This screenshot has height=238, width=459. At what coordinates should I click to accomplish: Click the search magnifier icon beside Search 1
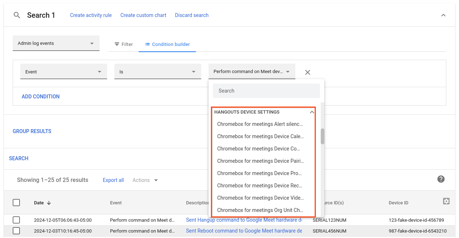(17, 15)
